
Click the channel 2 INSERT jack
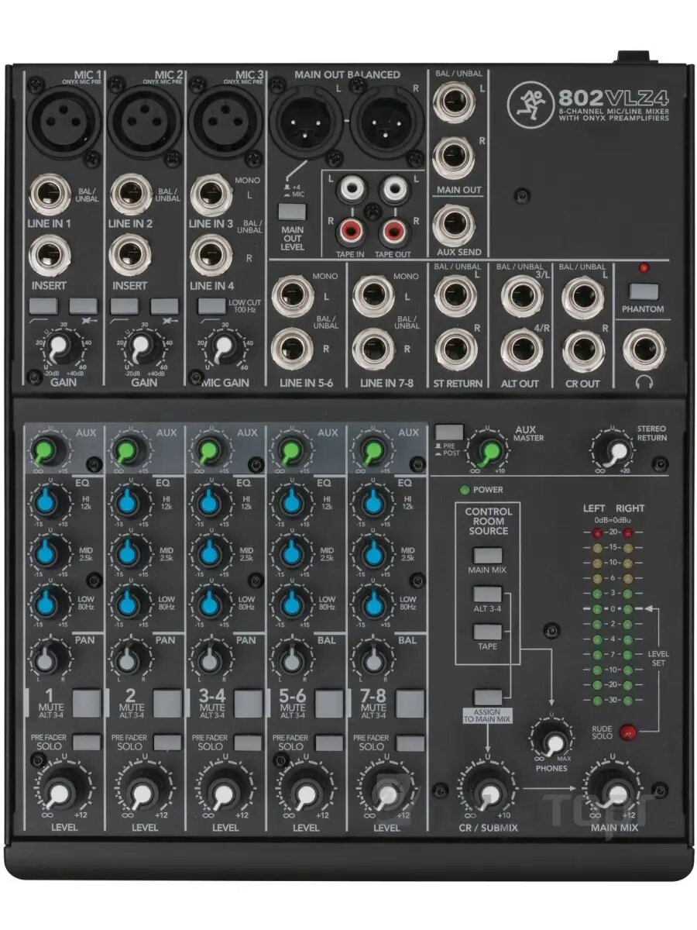(130, 253)
